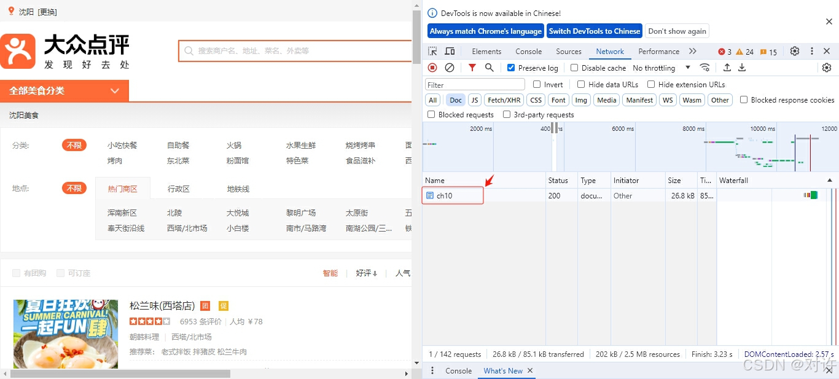Clear the network log

(x=450, y=68)
